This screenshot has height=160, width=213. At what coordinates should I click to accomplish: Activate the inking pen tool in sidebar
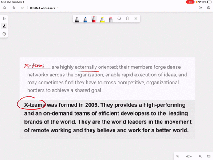(4, 26)
